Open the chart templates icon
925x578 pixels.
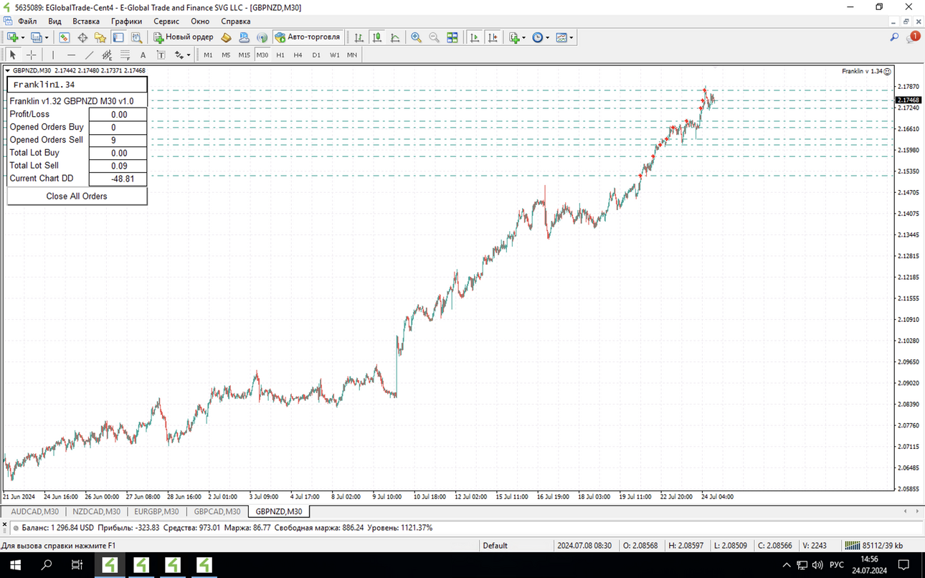click(x=561, y=37)
